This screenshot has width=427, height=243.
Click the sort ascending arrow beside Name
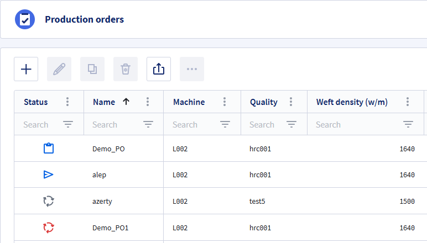(126, 102)
